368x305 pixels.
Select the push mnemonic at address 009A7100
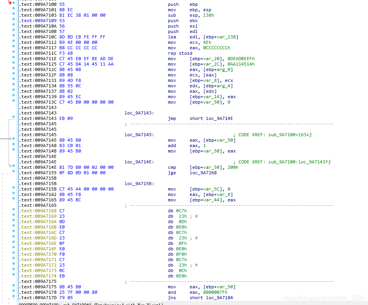[x=173, y=4]
